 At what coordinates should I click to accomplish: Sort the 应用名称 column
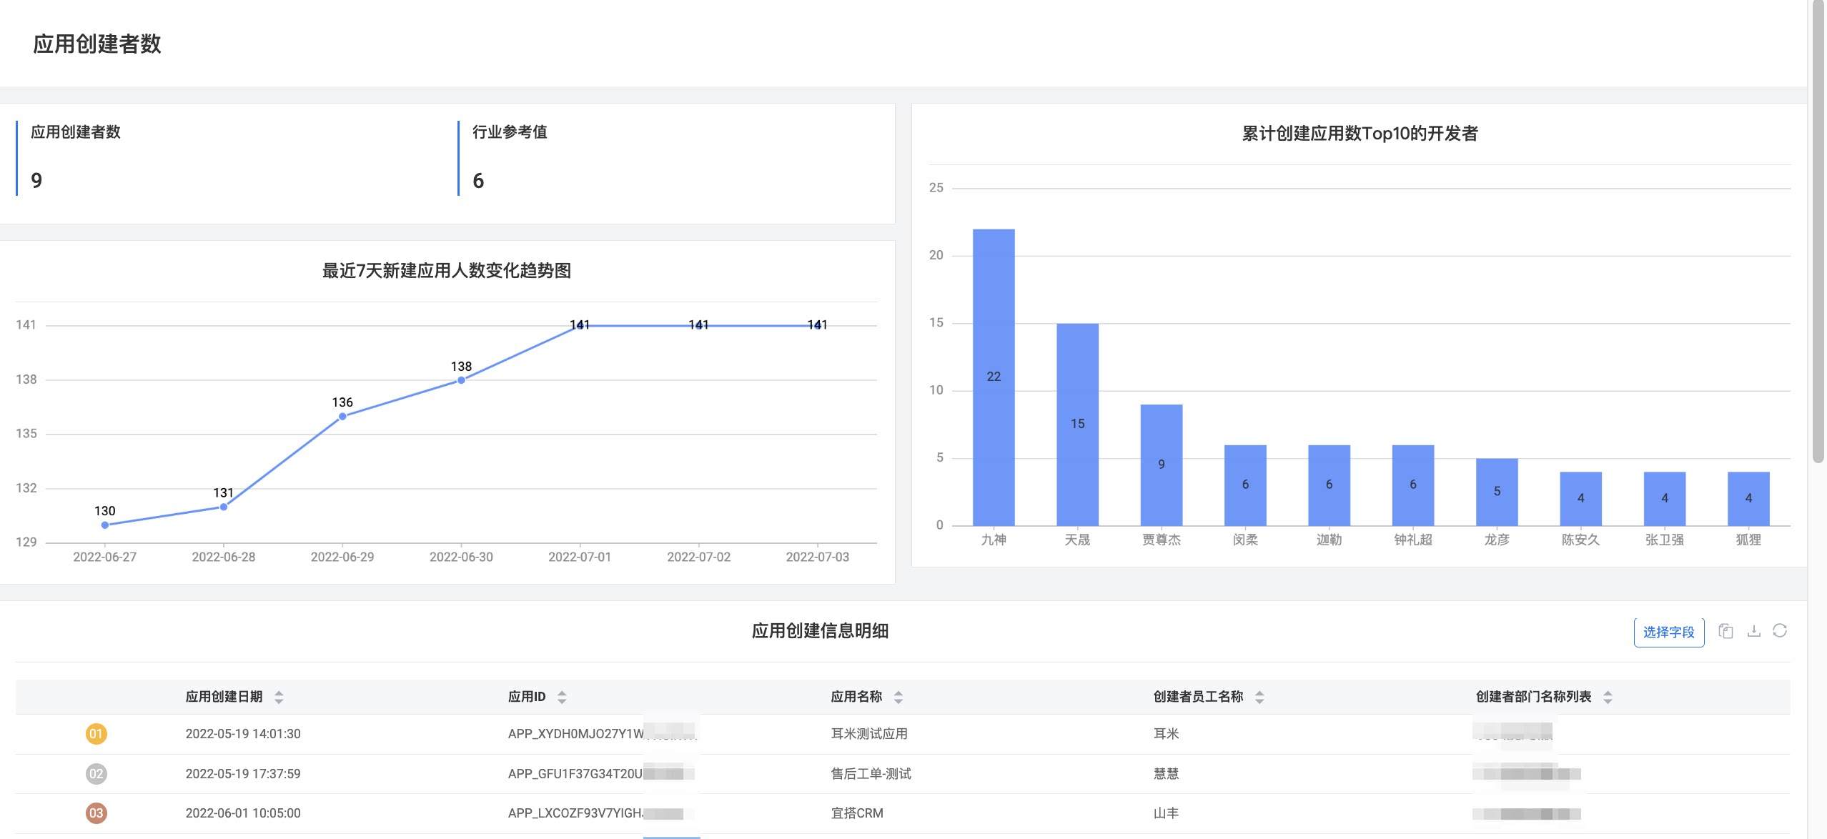point(898,697)
